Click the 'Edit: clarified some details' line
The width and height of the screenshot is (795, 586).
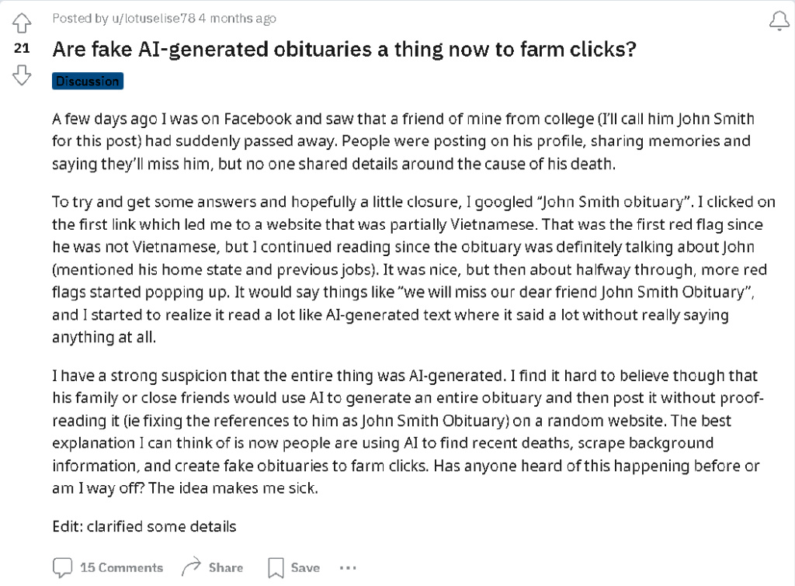[x=144, y=527]
